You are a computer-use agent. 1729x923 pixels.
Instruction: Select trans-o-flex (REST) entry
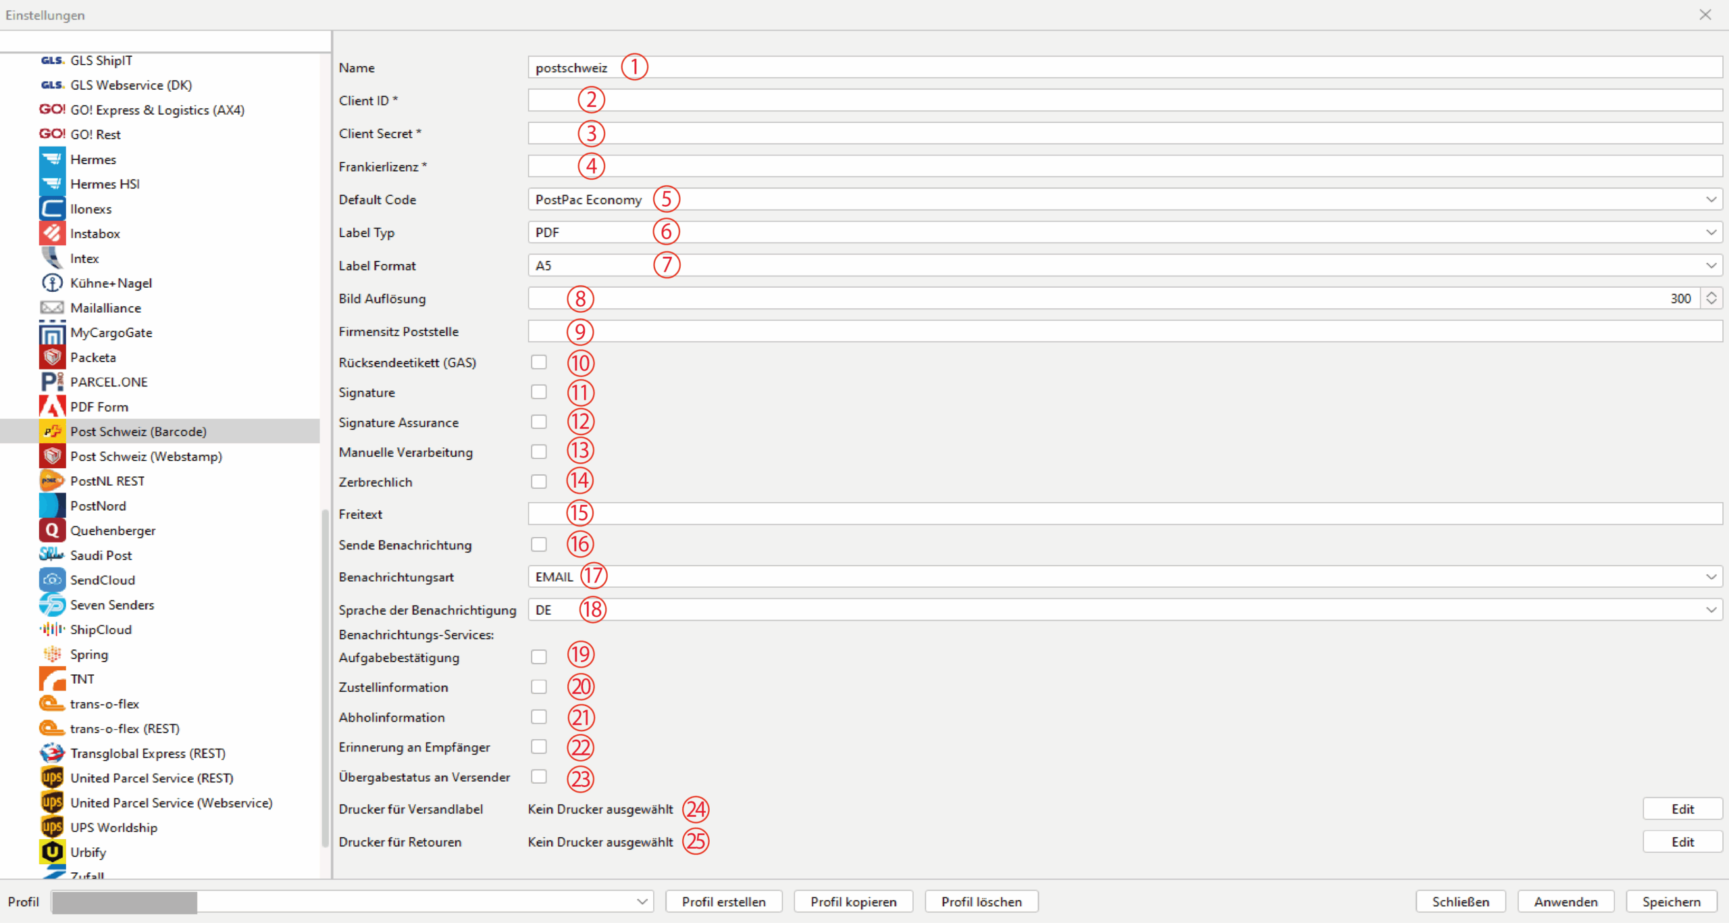[125, 728]
